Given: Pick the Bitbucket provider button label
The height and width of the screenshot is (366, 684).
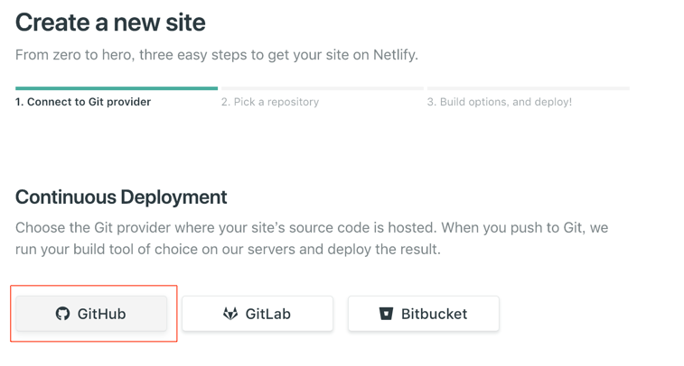Looking at the screenshot, I should (434, 314).
